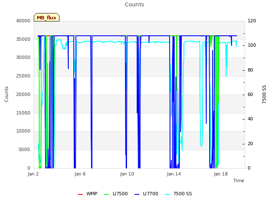Click the right axis label 7500 SS
This screenshot has width=270, height=202.
coord(264,94)
